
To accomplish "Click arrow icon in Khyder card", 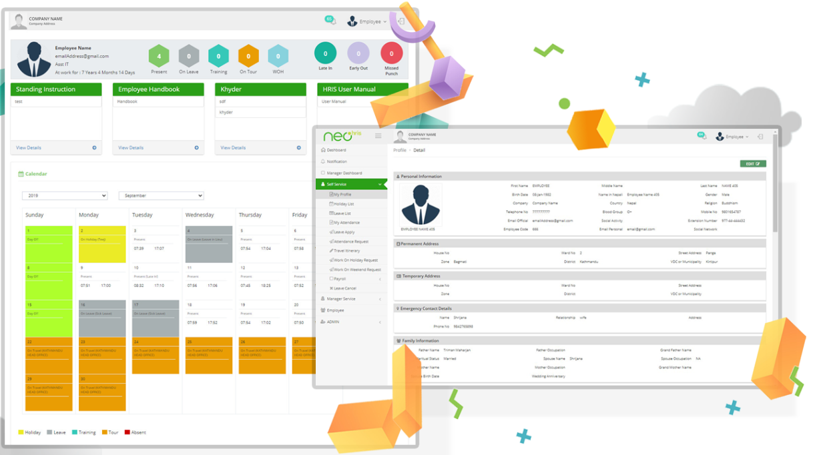I will 298,147.
